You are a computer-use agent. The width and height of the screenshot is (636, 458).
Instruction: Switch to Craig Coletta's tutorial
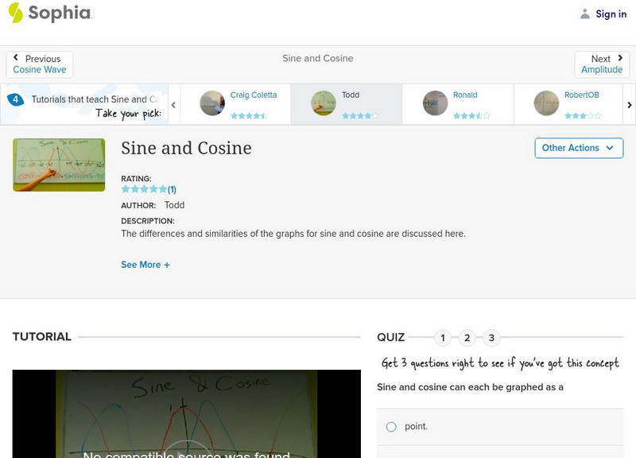click(253, 94)
